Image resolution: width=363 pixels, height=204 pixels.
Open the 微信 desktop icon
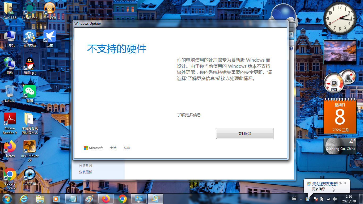(29, 93)
